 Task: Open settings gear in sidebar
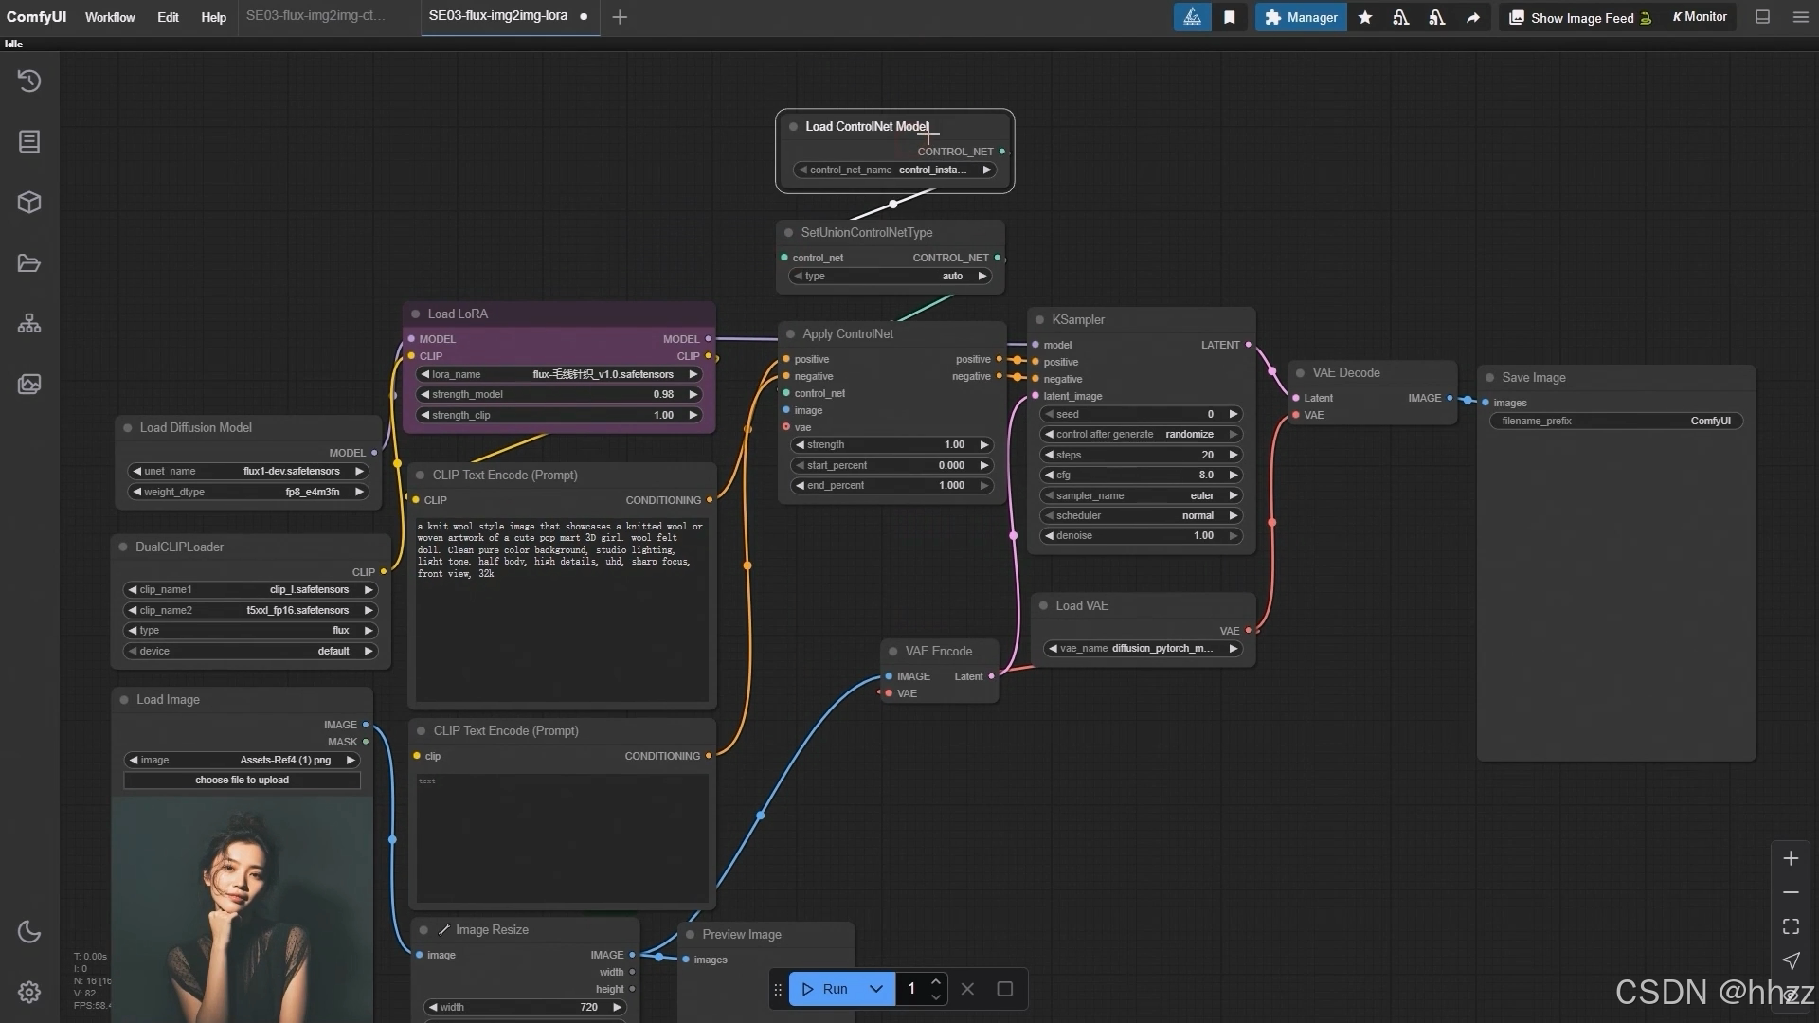click(x=29, y=992)
